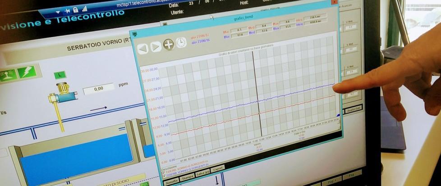Close the grafici_trend window
441x186 pixels.
tap(334, 2)
